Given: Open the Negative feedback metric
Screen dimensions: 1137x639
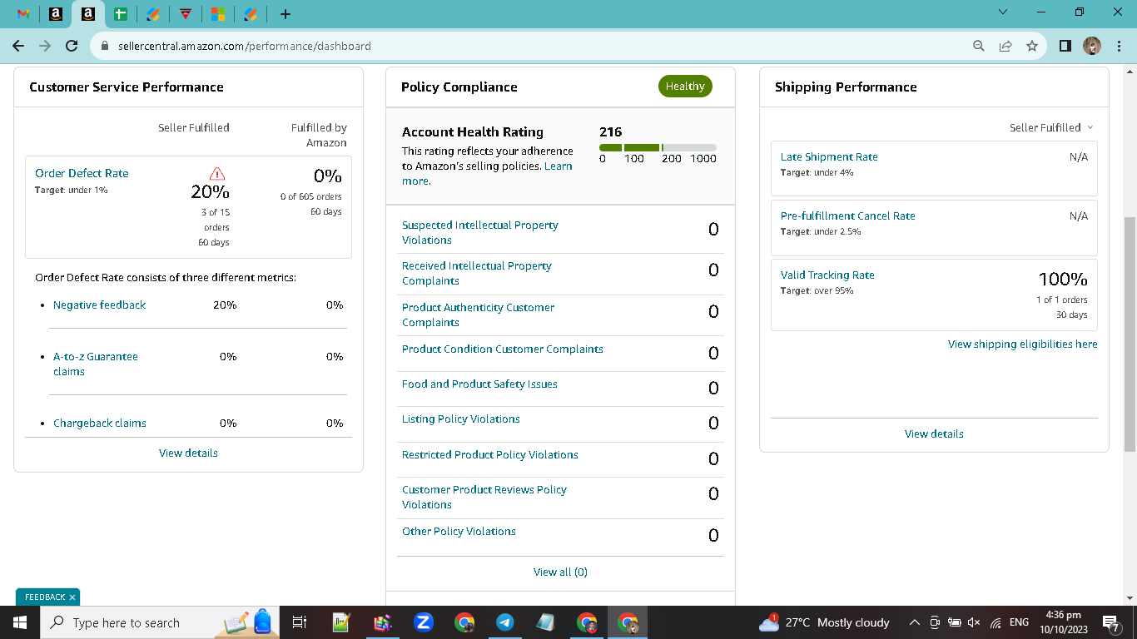Looking at the screenshot, I should tap(99, 305).
